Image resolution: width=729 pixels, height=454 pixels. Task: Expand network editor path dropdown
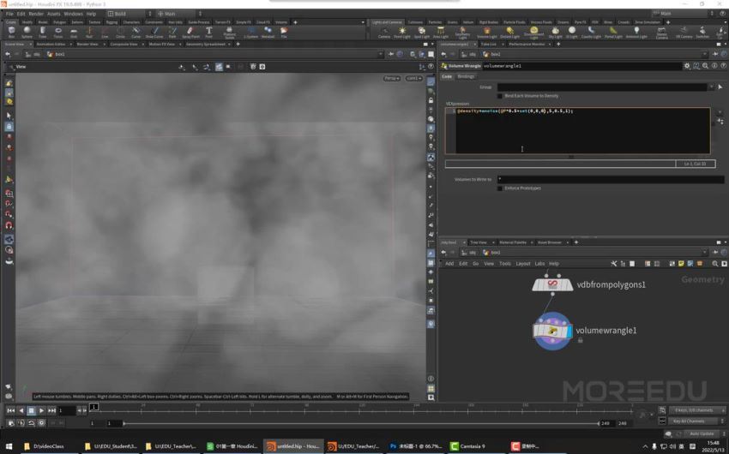pos(705,252)
